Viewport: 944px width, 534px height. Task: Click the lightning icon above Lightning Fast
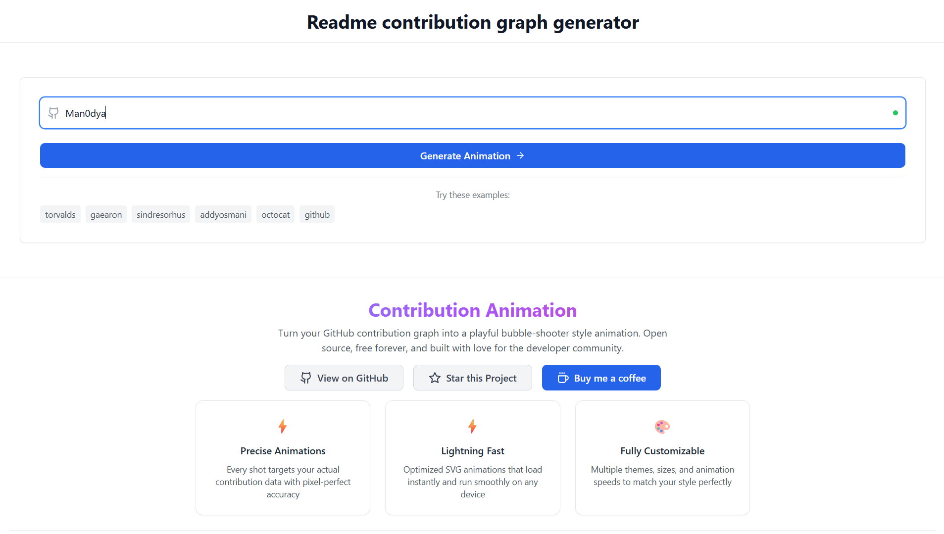tap(472, 427)
